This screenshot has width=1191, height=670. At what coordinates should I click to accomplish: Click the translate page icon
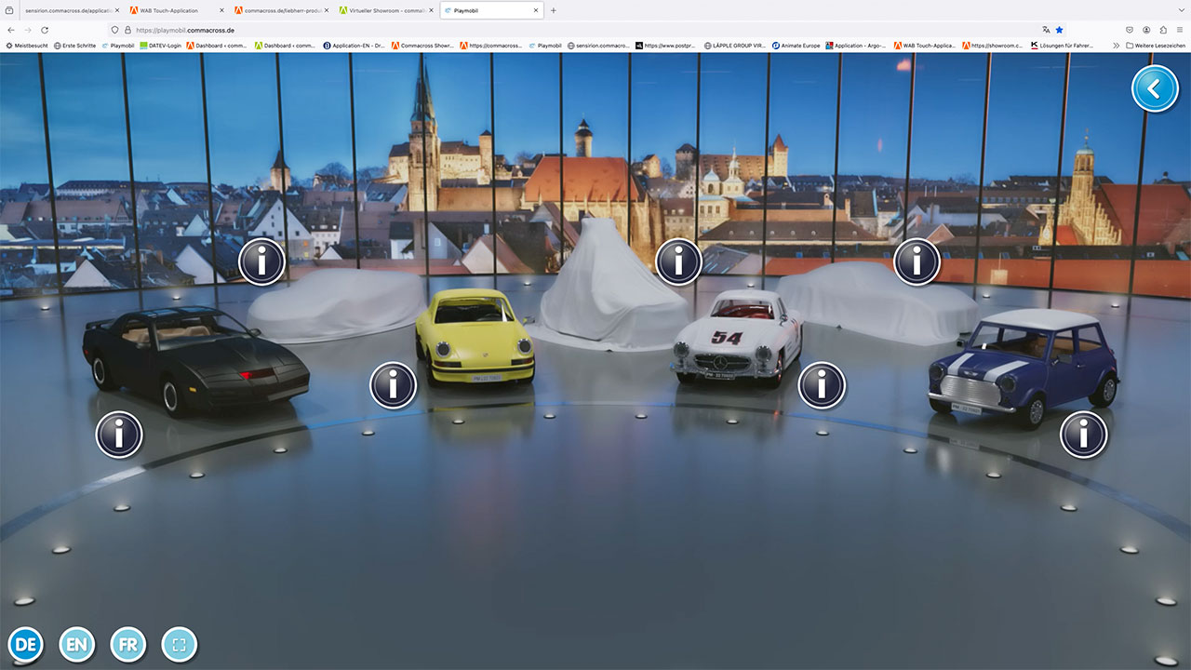[1046, 30]
